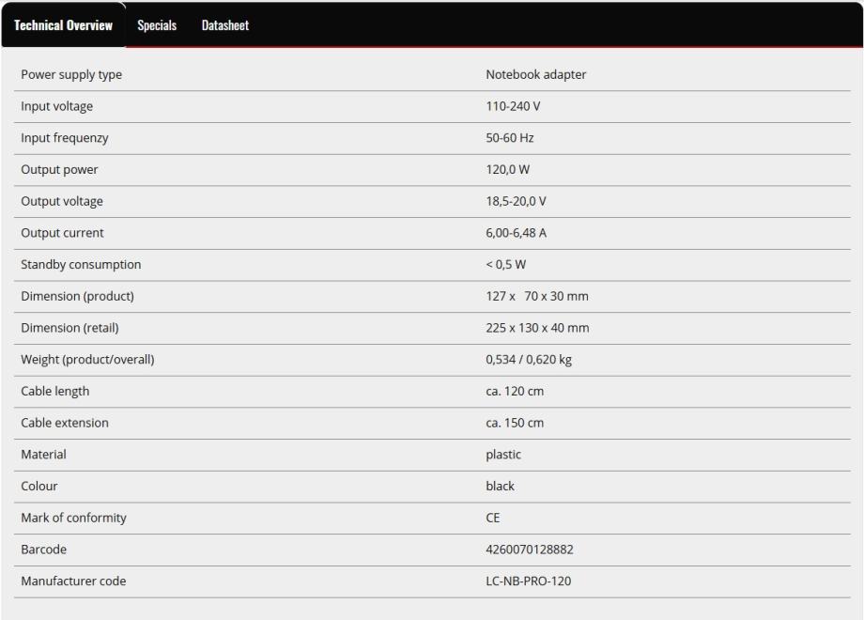Click the barcode number 4260070128882
864x620 pixels.
tap(529, 550)
